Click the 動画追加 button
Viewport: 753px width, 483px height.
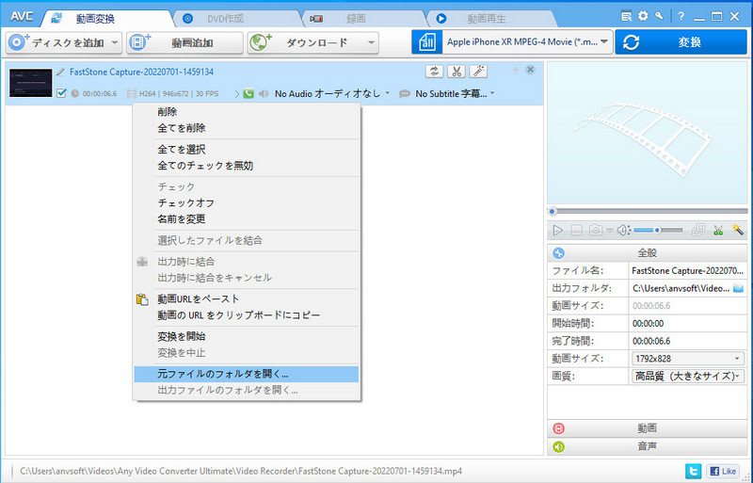coord(184,42)
